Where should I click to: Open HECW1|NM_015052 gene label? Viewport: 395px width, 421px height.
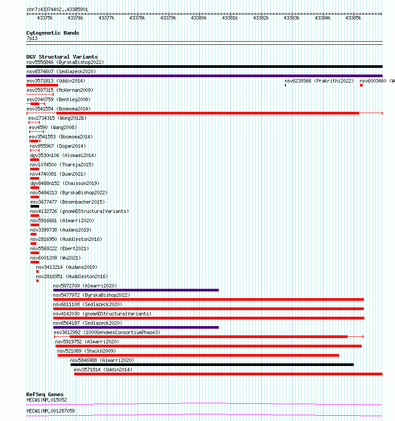[47, 400]
